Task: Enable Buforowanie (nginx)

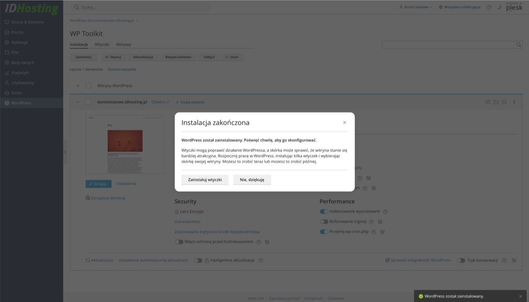Action: tap(324, 221)
